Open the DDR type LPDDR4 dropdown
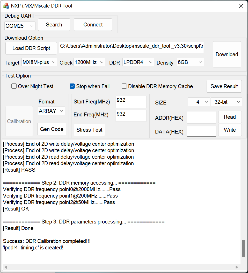The image size is (248, 273). click(138, 62)
